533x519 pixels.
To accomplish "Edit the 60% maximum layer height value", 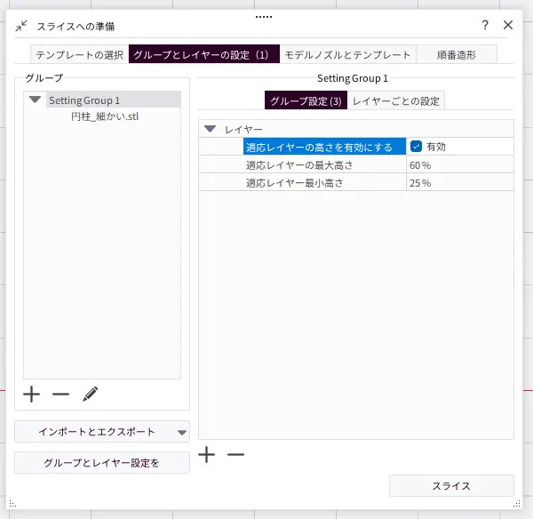I will click(457, 164).
